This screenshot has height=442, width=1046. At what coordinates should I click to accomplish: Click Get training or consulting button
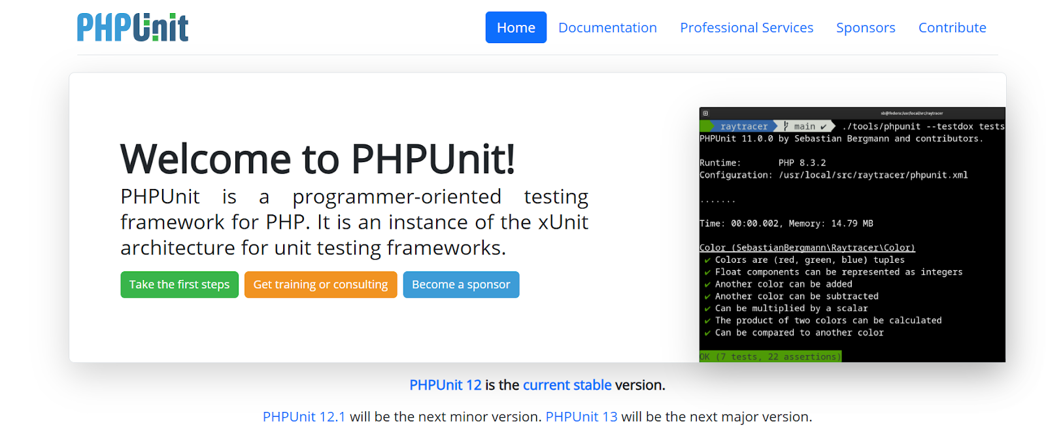(320, 284)
